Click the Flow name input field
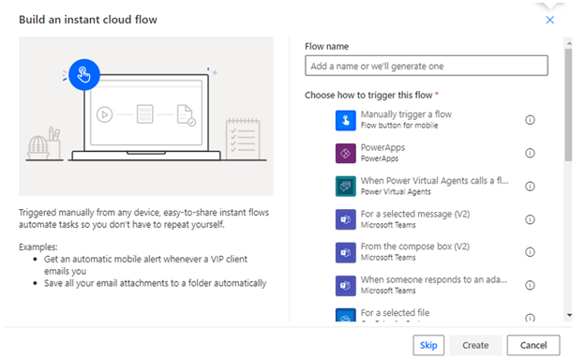 coord(426,66)
